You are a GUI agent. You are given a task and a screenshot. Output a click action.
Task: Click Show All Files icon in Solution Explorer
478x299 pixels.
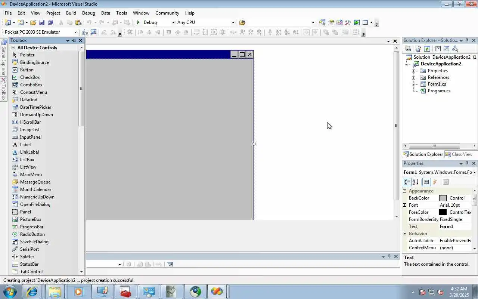point(418,49)
